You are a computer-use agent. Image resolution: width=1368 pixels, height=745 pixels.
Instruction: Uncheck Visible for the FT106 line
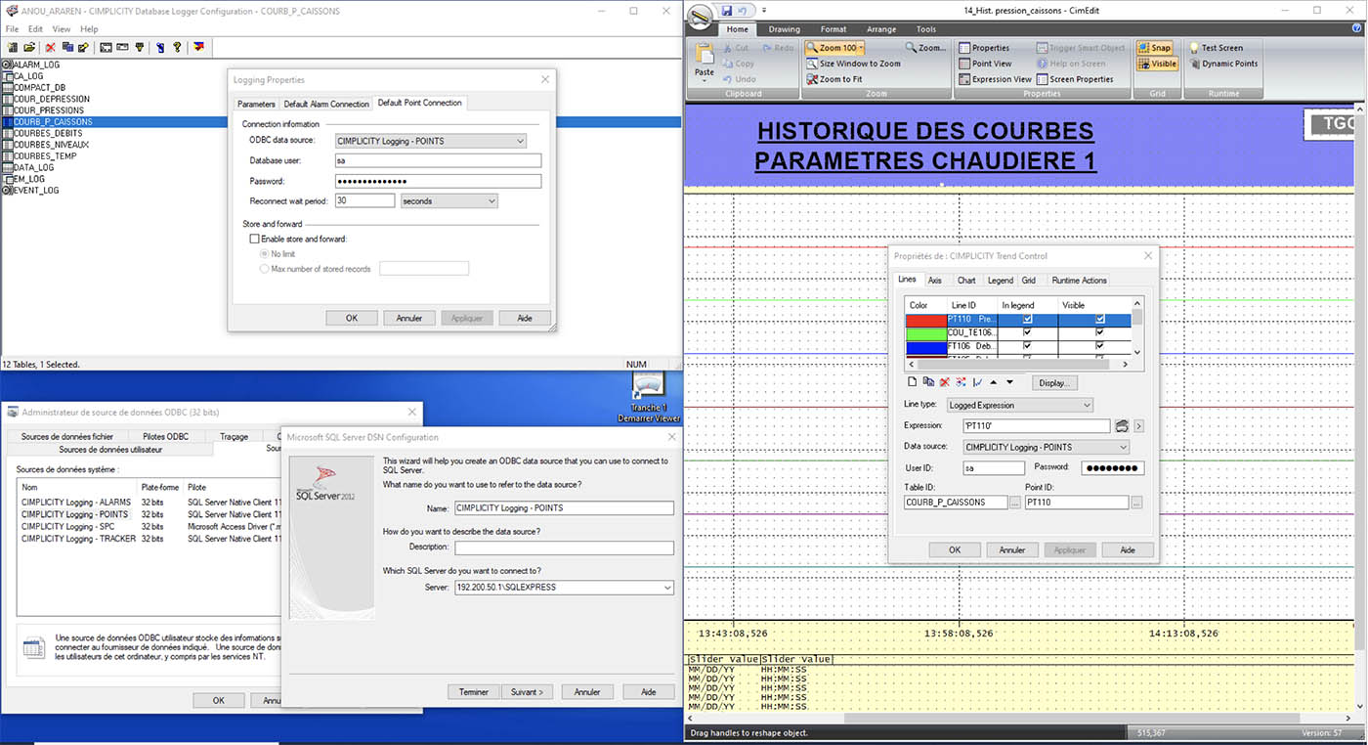coord(1100,346)
